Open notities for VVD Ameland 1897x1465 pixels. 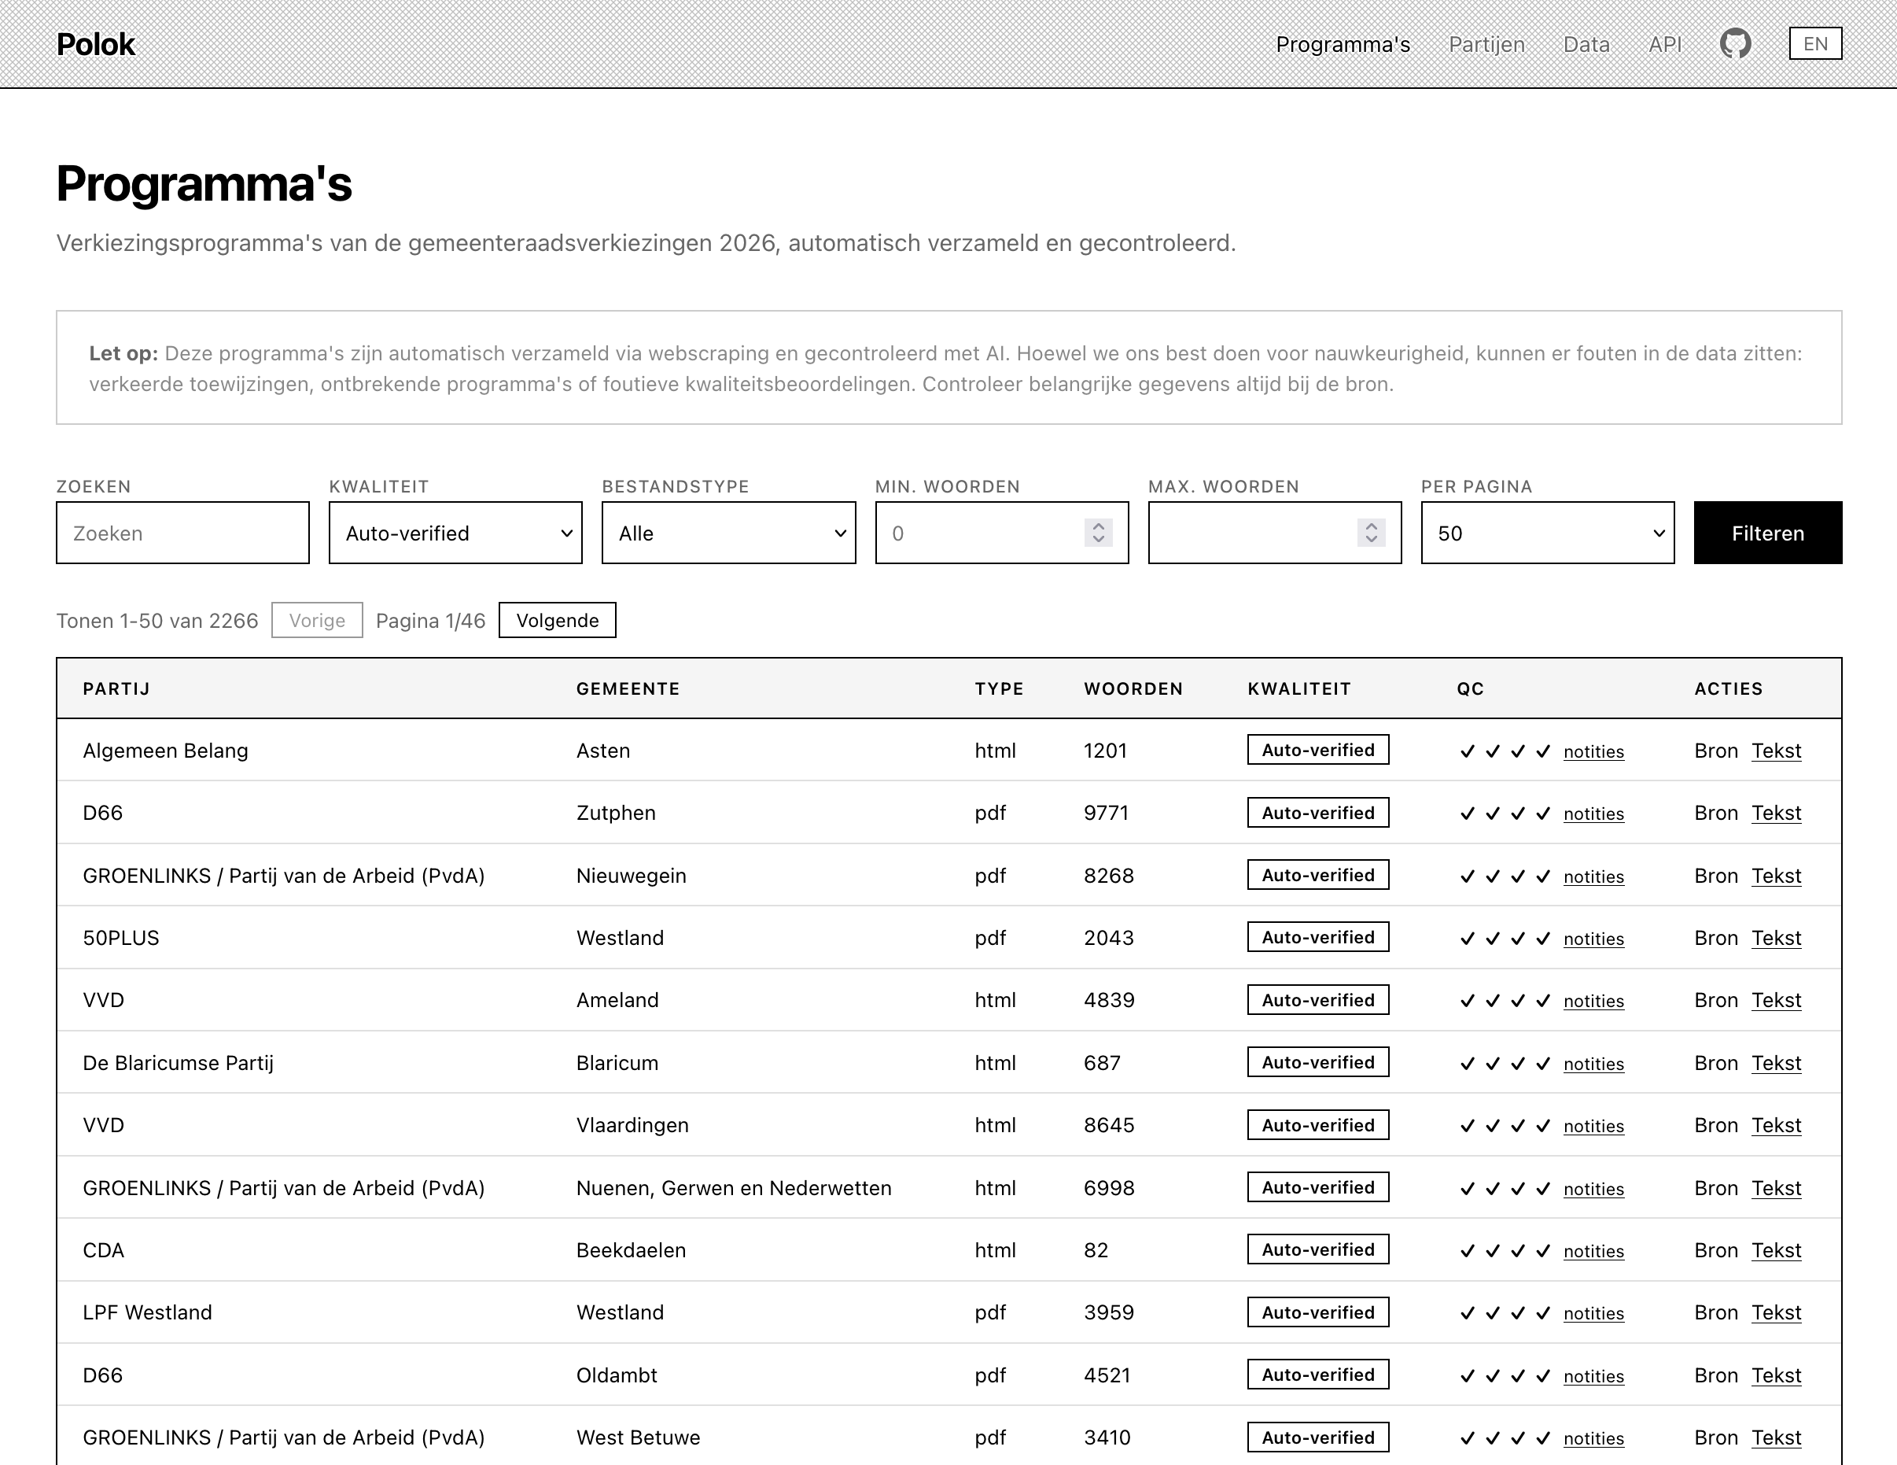1594,1001
